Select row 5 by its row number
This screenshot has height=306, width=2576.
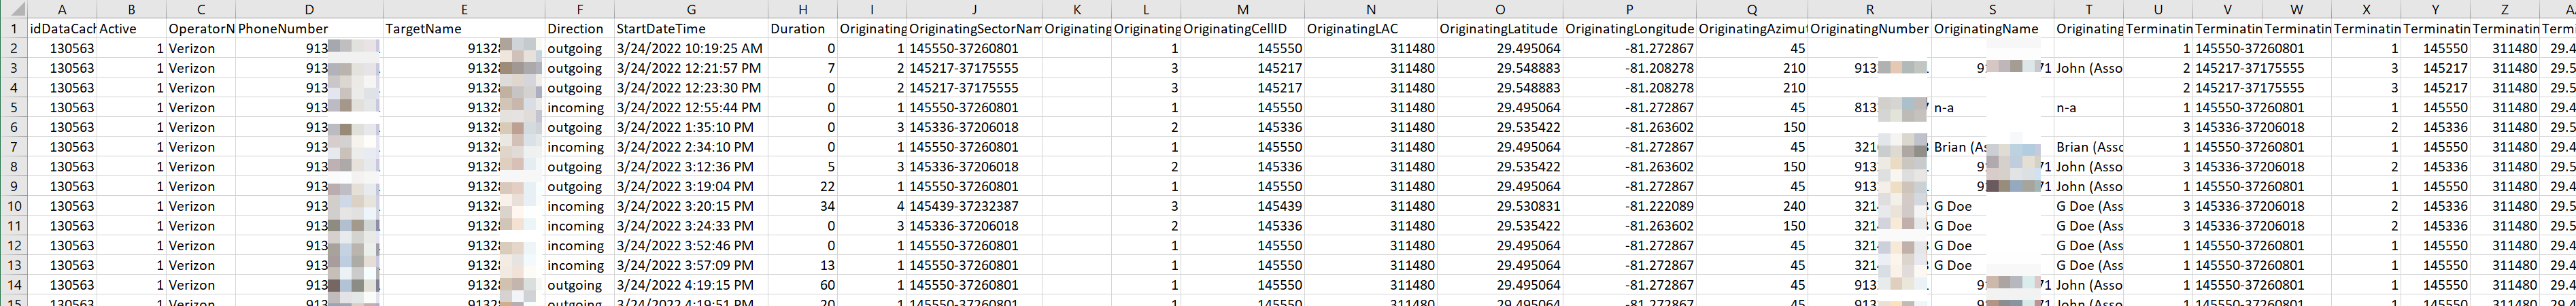(x=14, y=107)
